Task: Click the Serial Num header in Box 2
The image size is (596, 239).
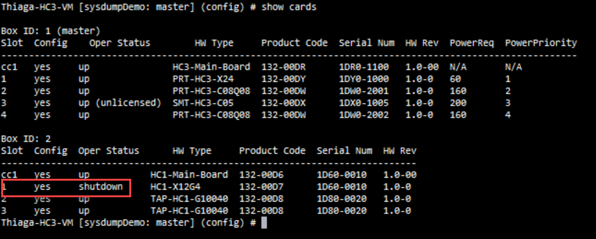Action: [344, 151]
